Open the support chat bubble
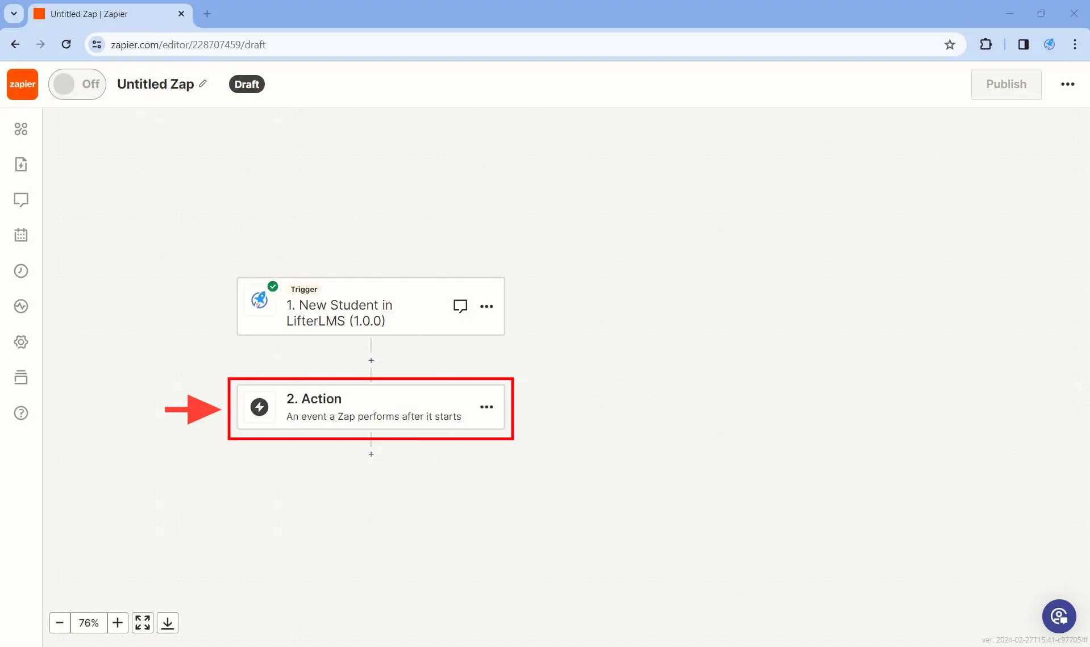 (1059, 616)
